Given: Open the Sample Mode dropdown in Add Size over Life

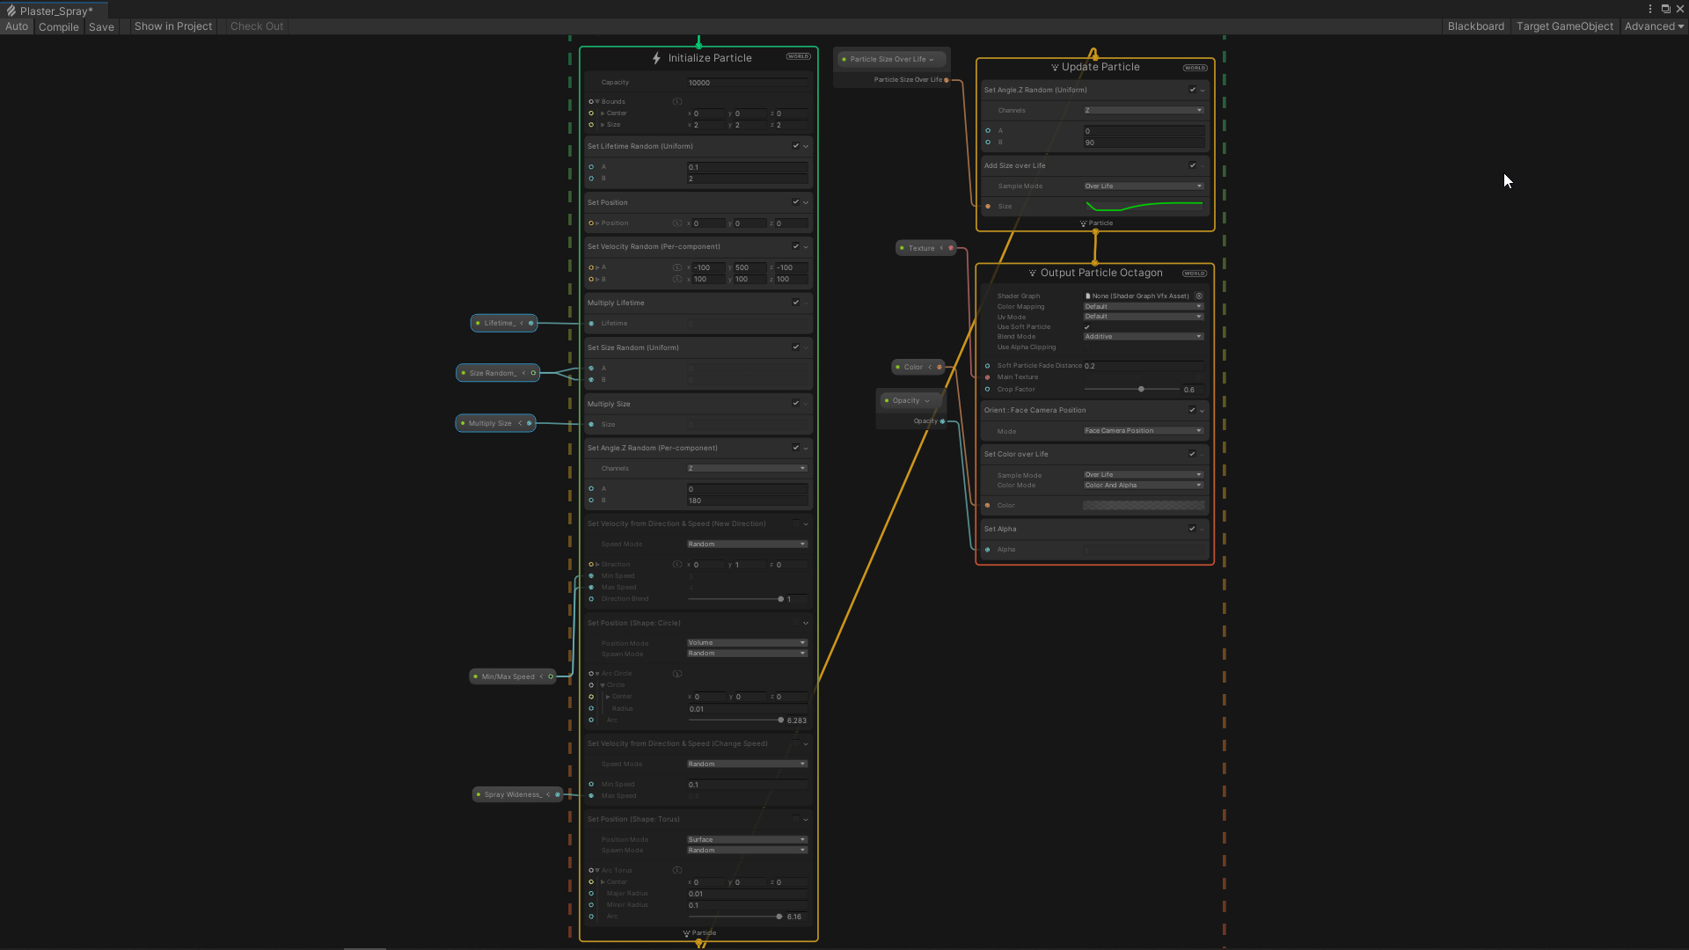Looking at the screenshot, I should (x=1142, y=186).
